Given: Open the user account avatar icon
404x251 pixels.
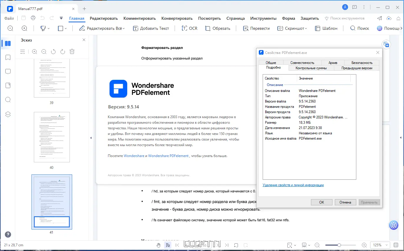Looking at the screenshot, I should coord(345,7).
